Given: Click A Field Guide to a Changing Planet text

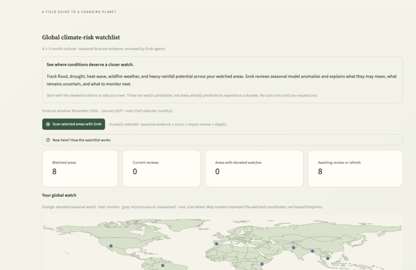Looking at the screenshot, I should (x=79, y=12).
